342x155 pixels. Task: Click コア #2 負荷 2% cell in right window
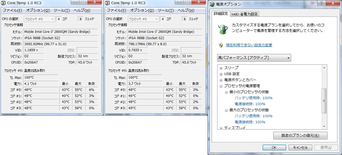coord(195,102)
